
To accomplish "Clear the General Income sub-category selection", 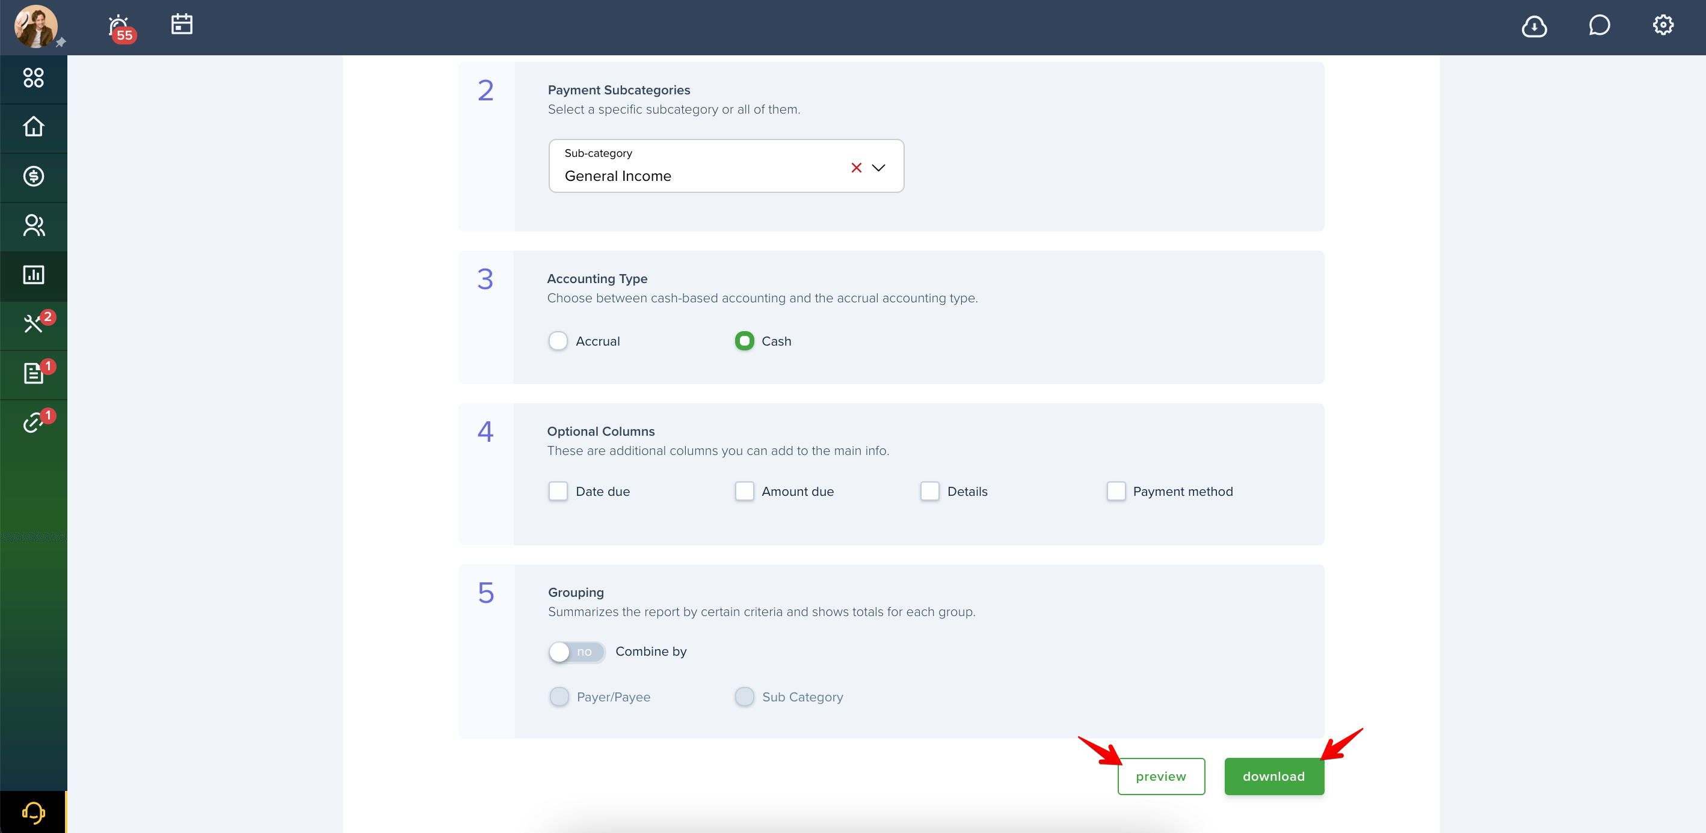I will click(x=857, y=168).
